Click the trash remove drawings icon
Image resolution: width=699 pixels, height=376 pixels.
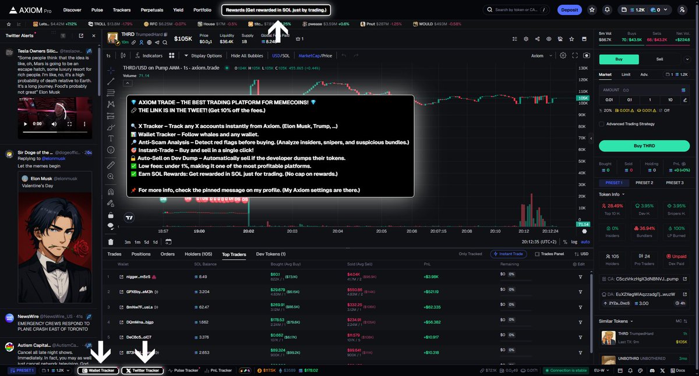111,242
